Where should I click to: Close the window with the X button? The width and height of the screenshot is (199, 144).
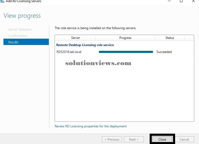click(x=193, y=1)
